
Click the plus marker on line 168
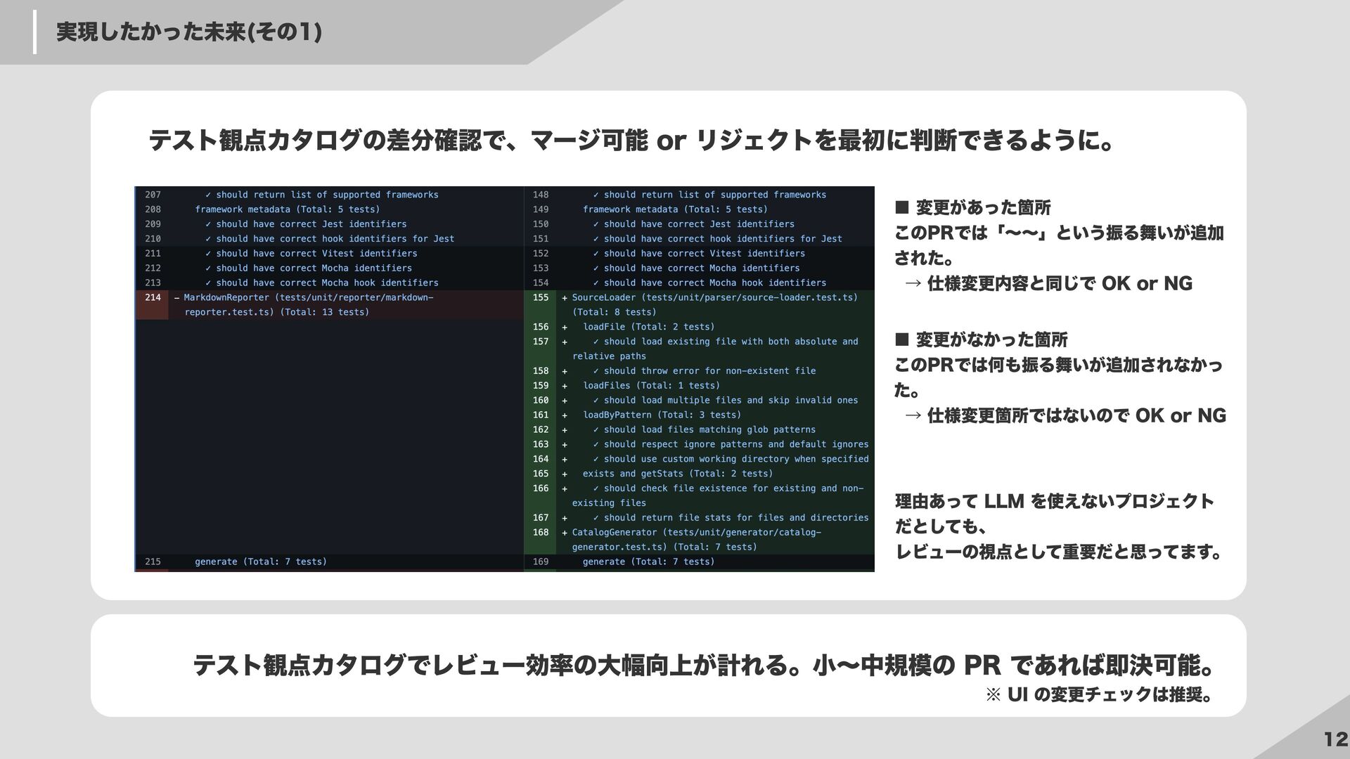564,533
